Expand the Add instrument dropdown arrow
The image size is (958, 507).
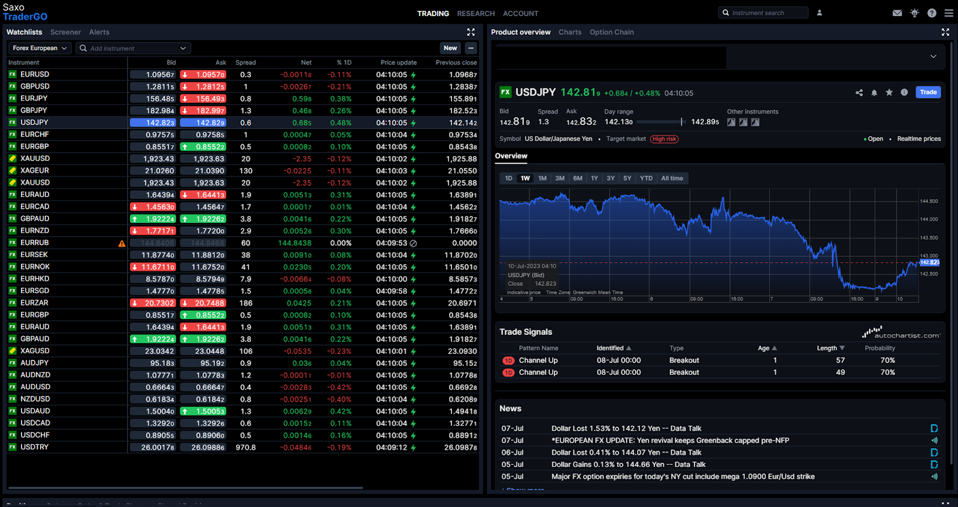(183, 48)
